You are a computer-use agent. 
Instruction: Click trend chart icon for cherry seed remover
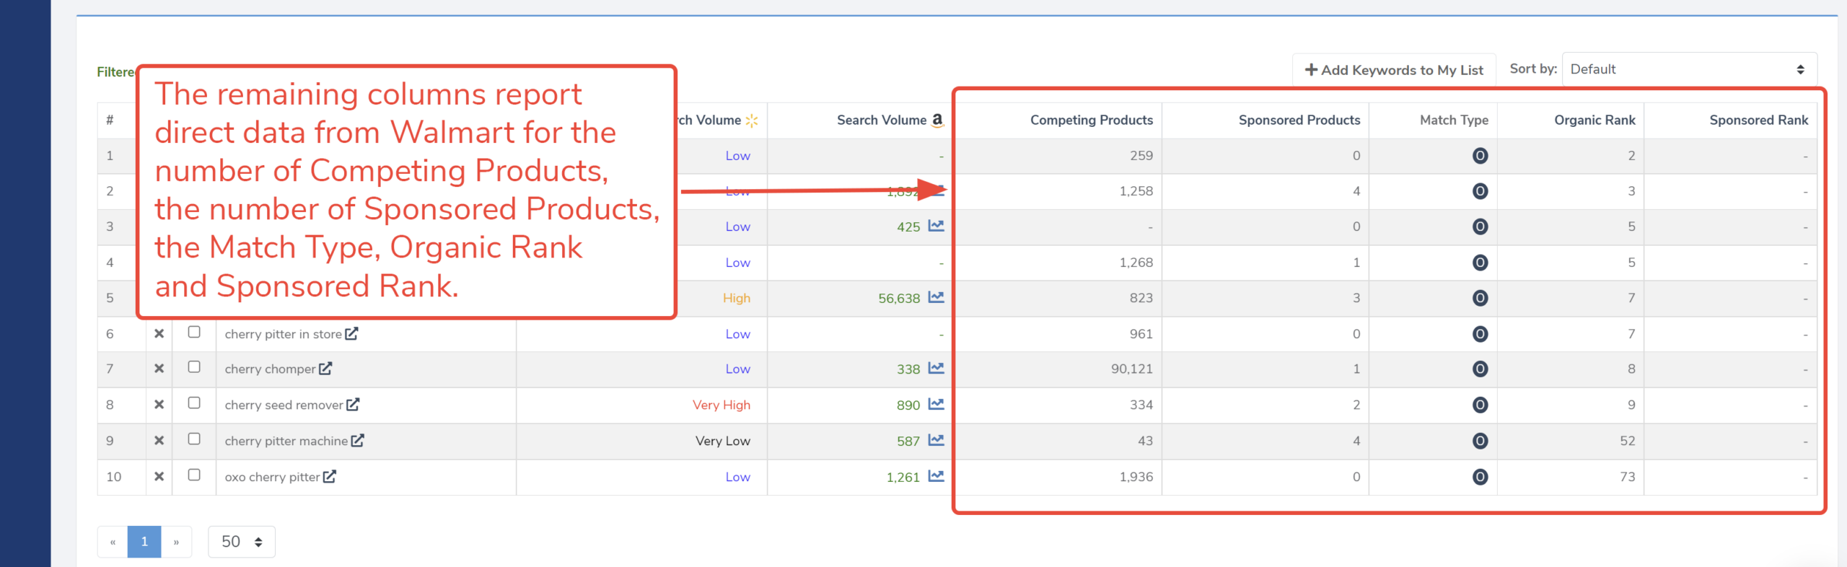(936, 404)
